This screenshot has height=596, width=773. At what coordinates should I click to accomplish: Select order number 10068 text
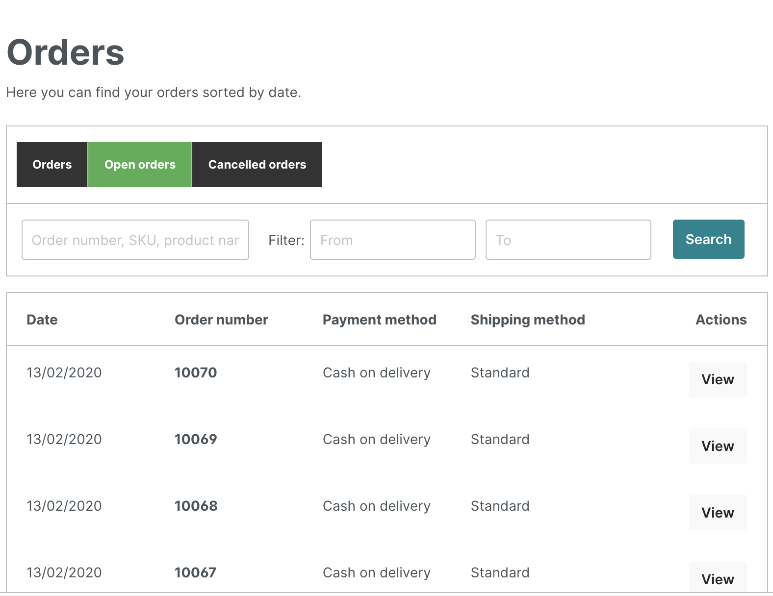[196, 506]
